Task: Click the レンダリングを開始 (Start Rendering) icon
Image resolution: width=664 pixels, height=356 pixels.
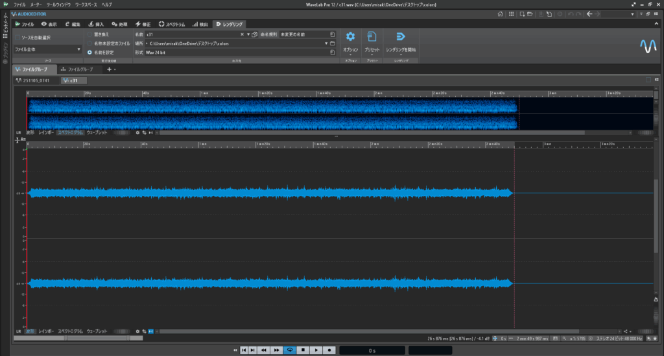Action: coord(400,38)
